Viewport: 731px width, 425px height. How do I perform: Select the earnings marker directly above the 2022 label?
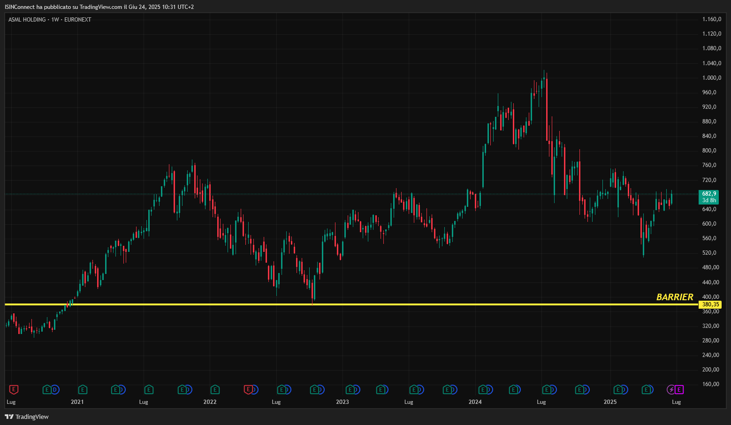click(x=215, y=389)
